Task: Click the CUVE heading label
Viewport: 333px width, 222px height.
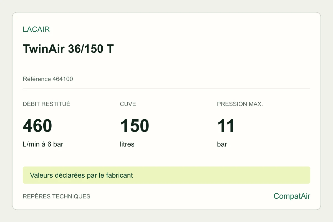Action: (128, 104)
